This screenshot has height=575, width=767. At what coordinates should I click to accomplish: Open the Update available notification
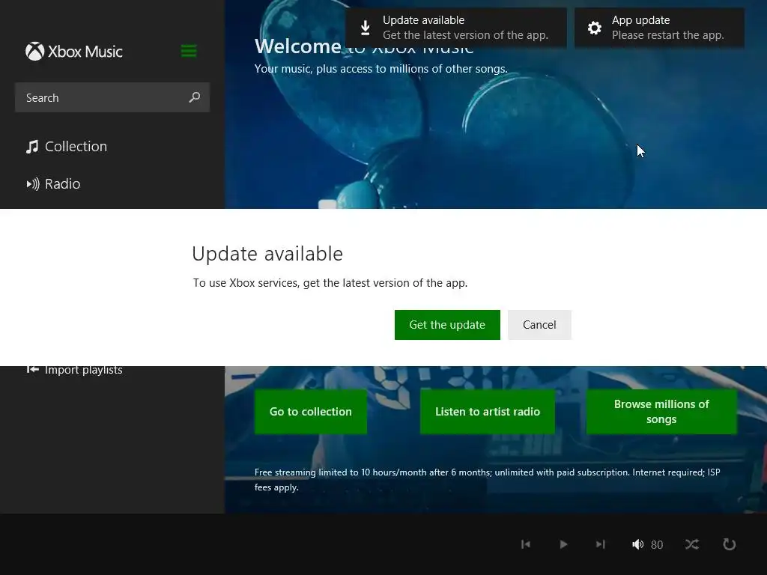coord(456,28)
